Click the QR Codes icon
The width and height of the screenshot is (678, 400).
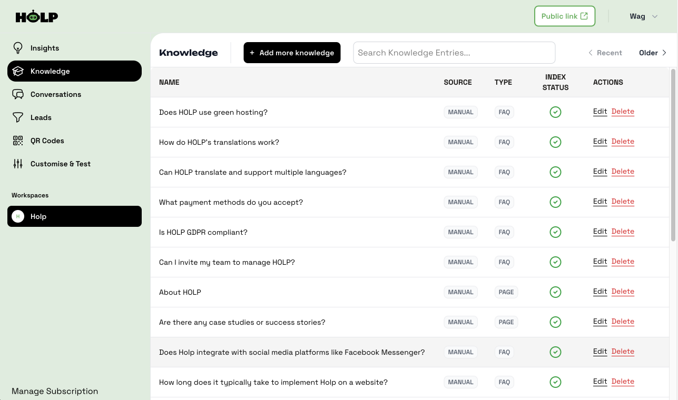(x=18, y=141)
